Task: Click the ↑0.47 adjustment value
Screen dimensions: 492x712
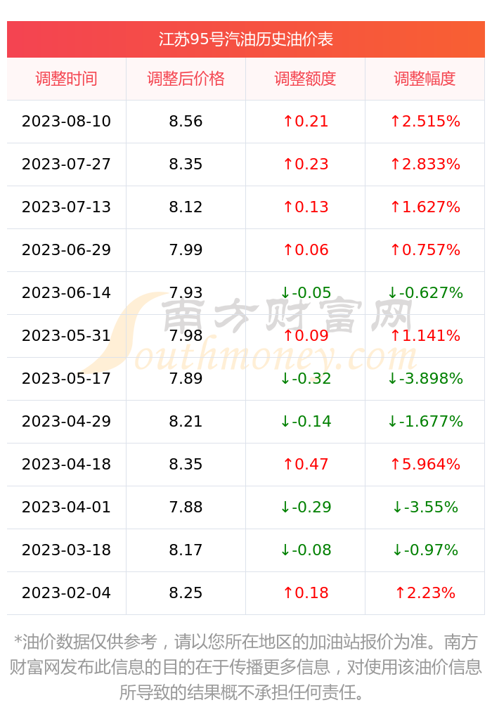Action: (306, 464)
